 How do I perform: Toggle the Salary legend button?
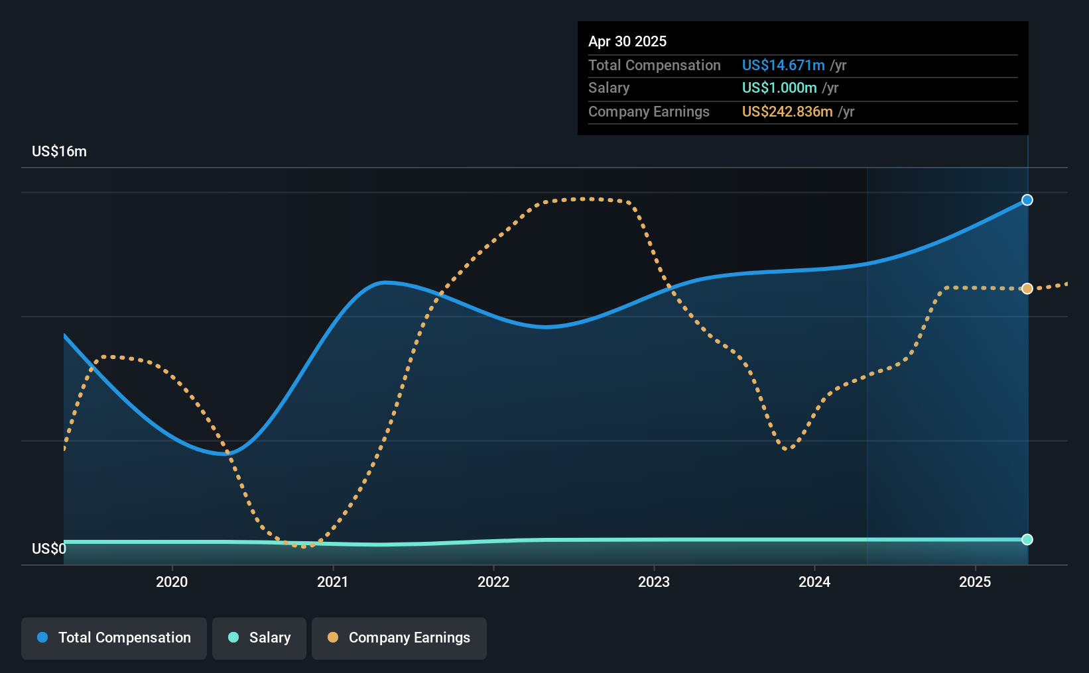(x=259, y=638)
